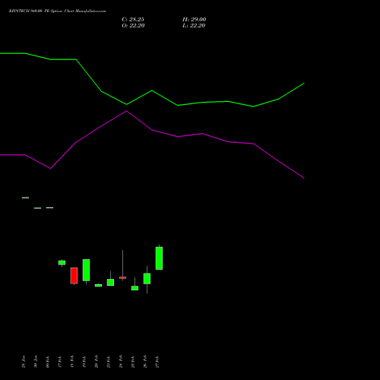The image size is (380, 380).
Task: Click the '23 Feb' date label
Action: tap(109, 362)
